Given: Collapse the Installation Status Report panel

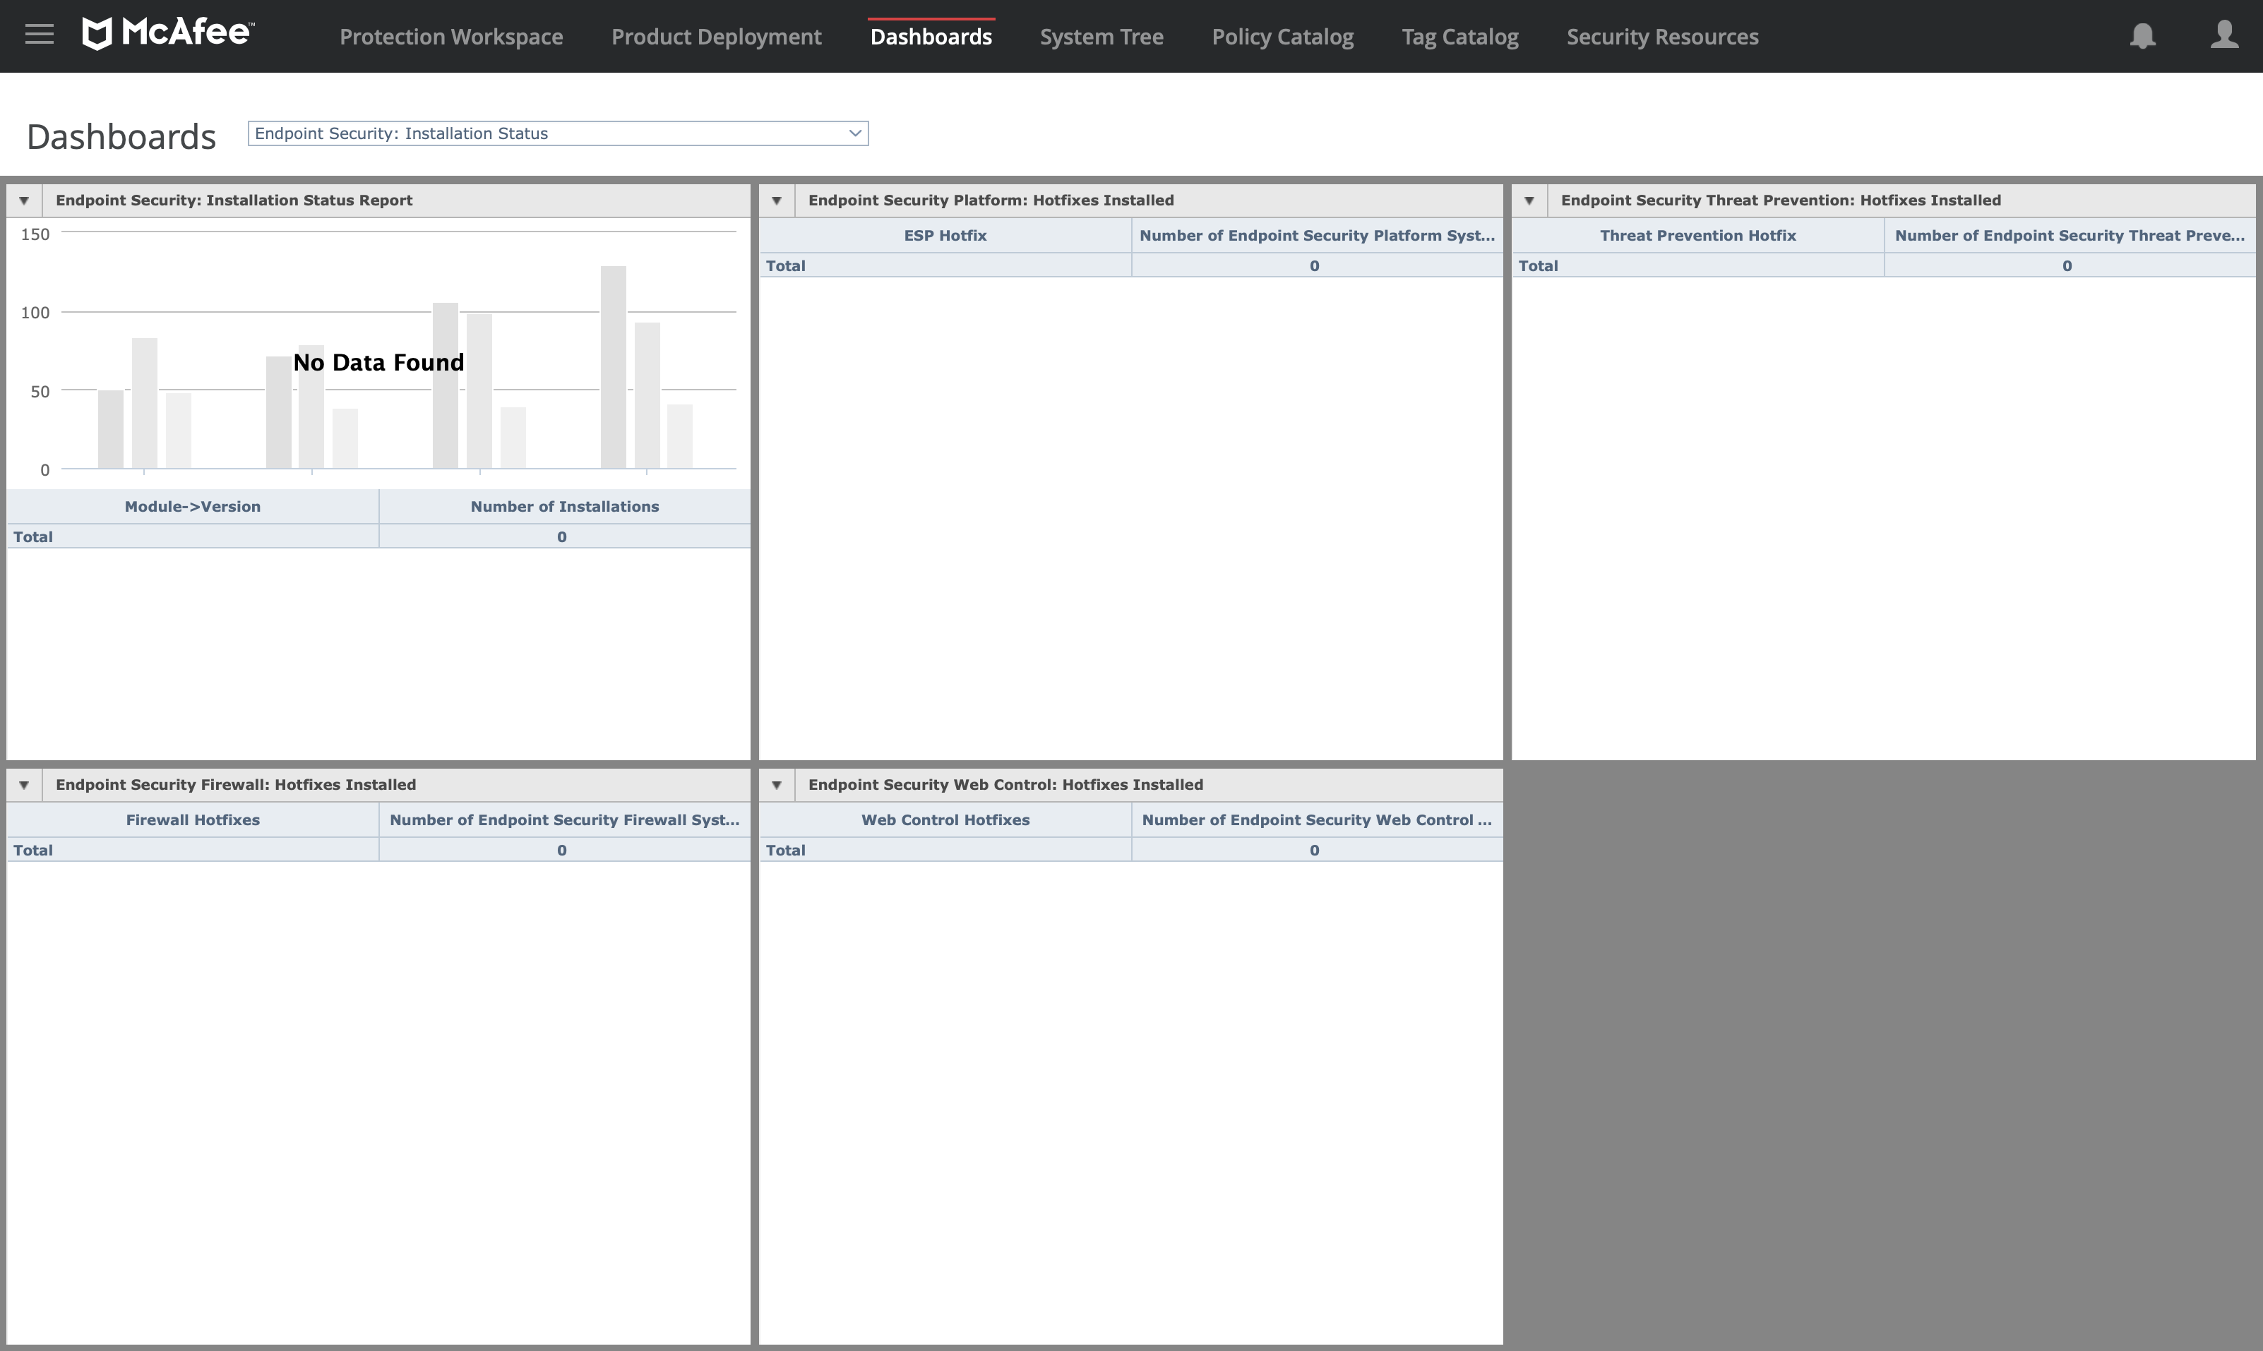Looking at the screenshot, I should [25, 200].
